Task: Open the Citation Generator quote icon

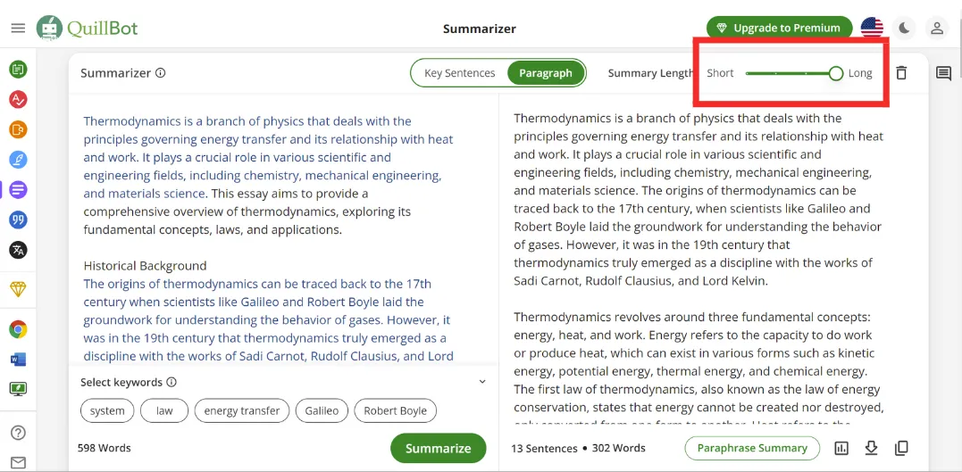Action: [x=18, y=219]
